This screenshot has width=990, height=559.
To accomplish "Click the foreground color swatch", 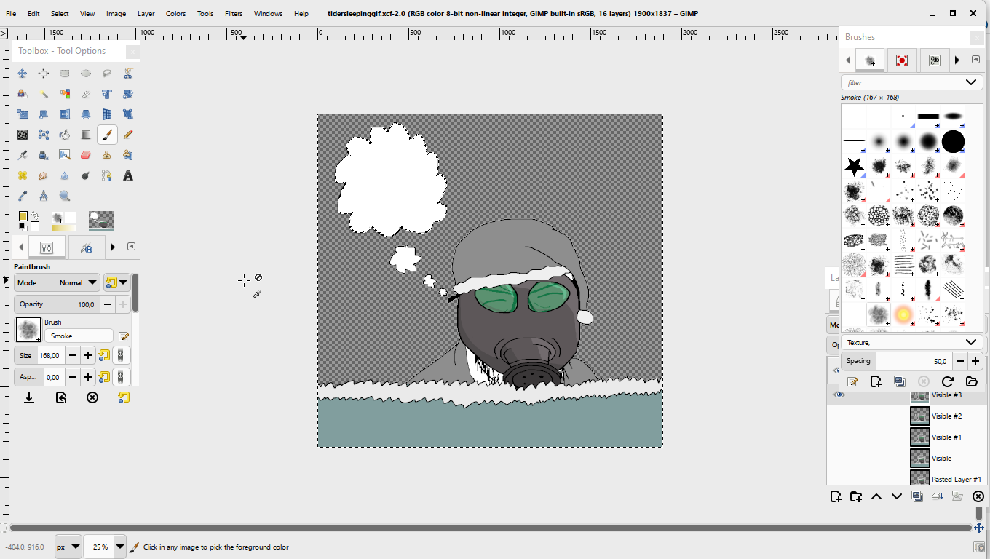I will (x=23, y=216).
